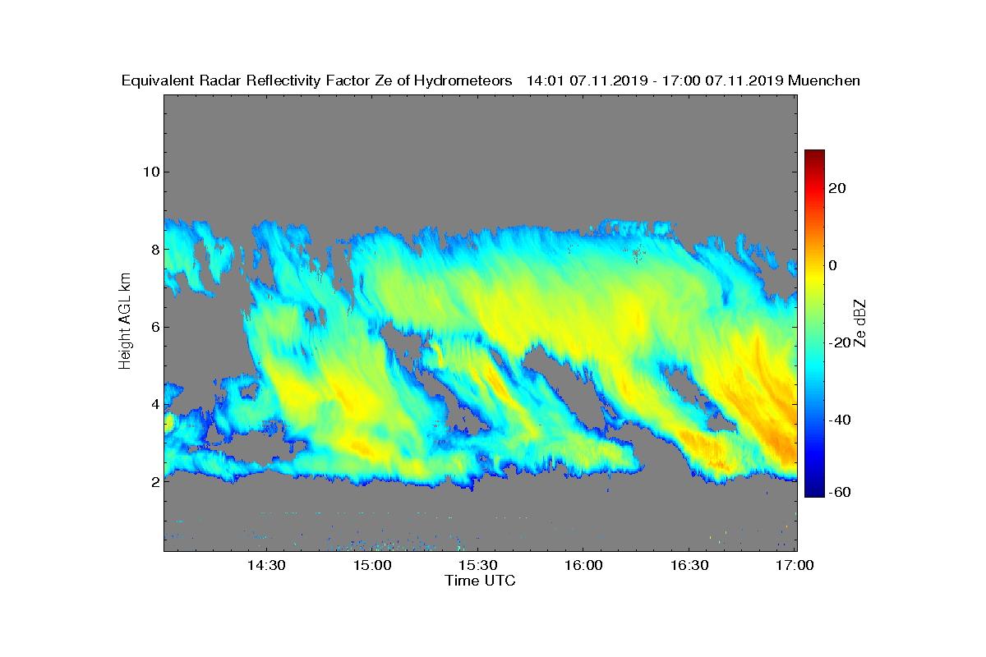
Task: Click the colorbar value 20
Action: coord(838,188)
